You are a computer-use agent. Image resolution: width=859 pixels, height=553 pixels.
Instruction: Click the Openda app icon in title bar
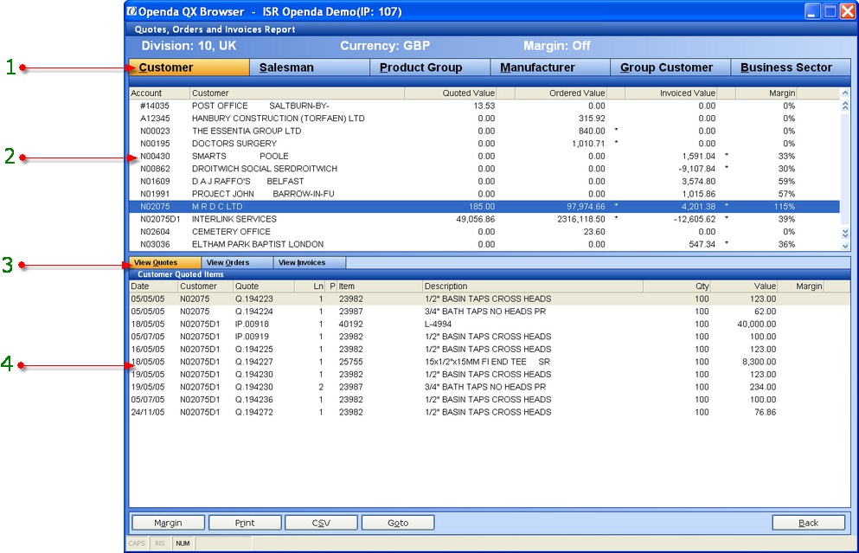coord(131,11)
